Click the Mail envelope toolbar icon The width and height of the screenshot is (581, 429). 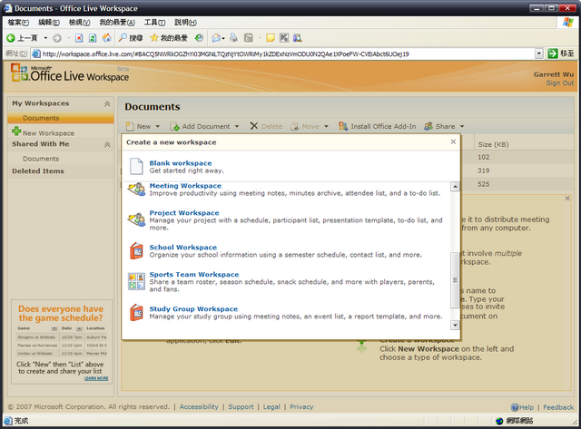[216, 38]
